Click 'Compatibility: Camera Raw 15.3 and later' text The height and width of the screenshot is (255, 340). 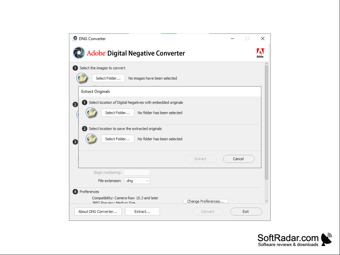coord(125,198)
